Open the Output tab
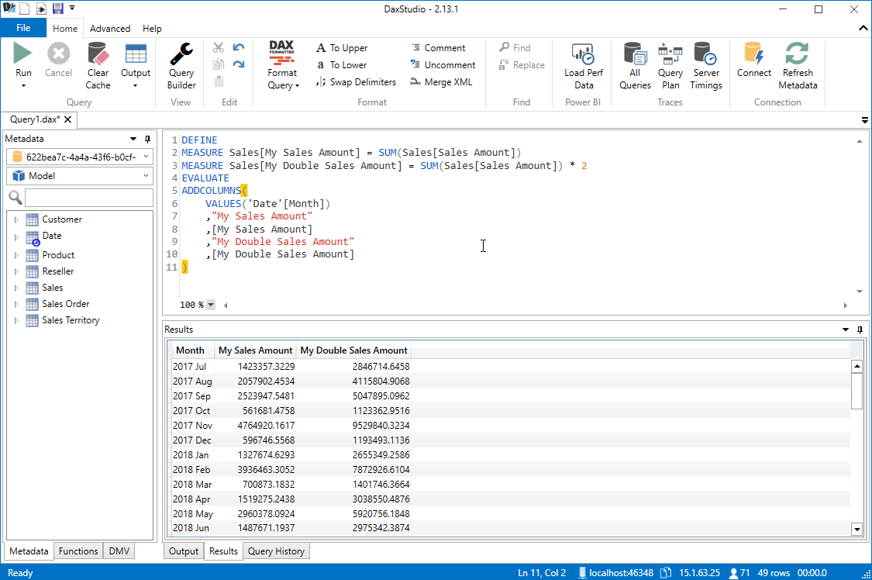 184,551
